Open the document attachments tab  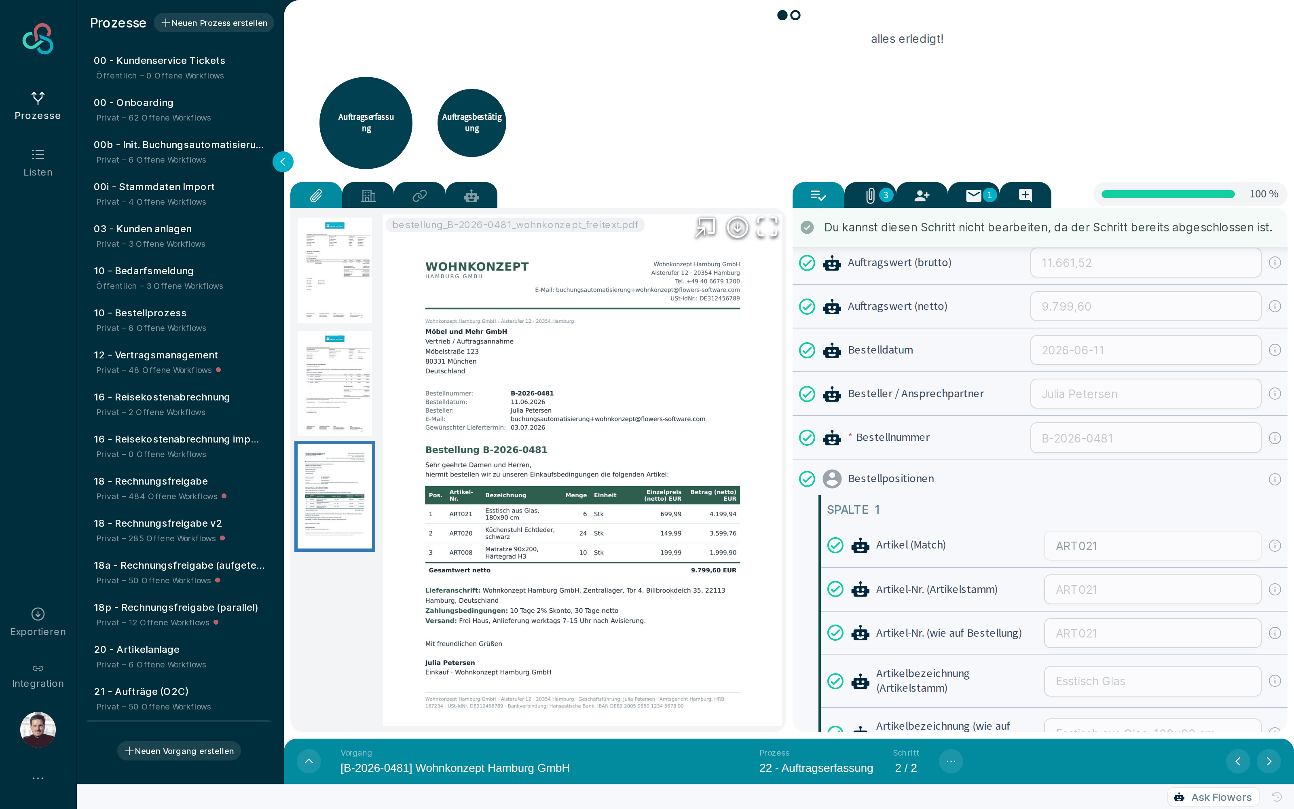pyautogui.click(x=316, y=195)
